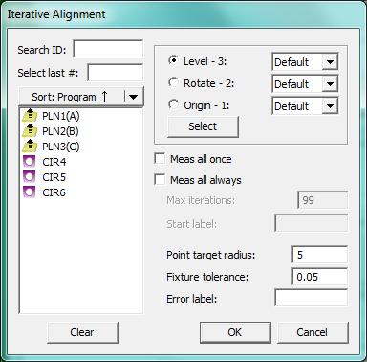Expand the Sort: Program dropdown arrow
The height and width of the screenshot is (362, 367).
pos(133,97)
